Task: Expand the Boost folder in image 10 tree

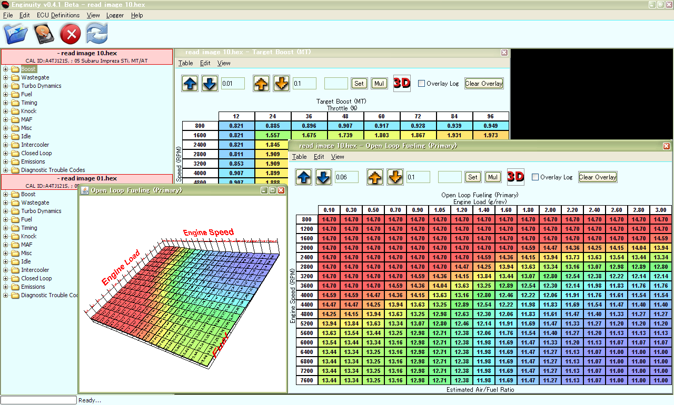Action: 6,69
